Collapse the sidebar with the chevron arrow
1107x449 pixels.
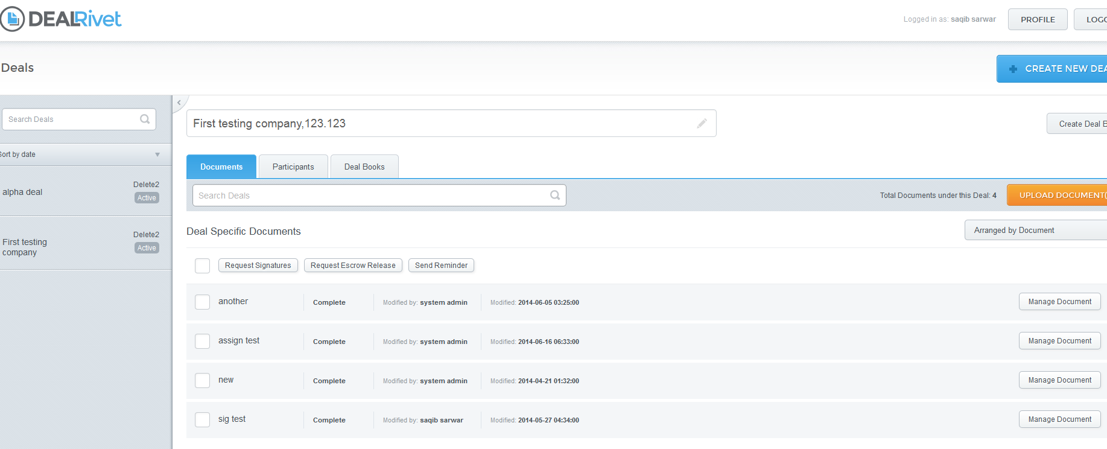click(x=179, y=103)
